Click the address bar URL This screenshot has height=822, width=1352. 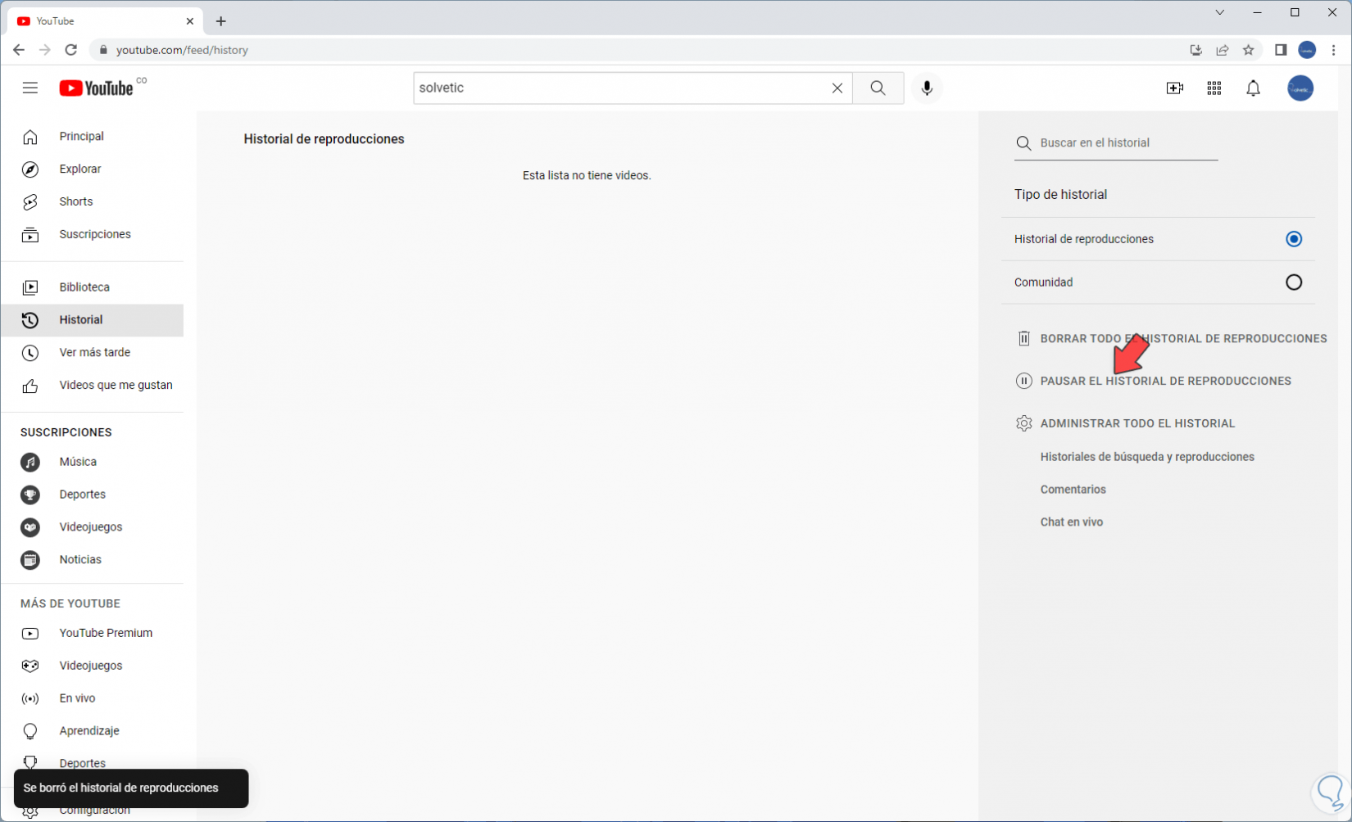tap(182, 50)
